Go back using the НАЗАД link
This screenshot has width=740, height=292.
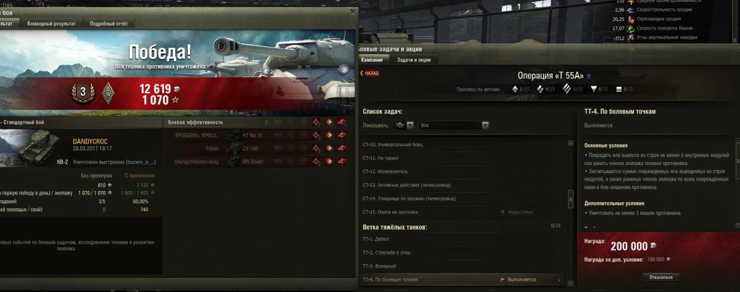[x=369, y=73]
